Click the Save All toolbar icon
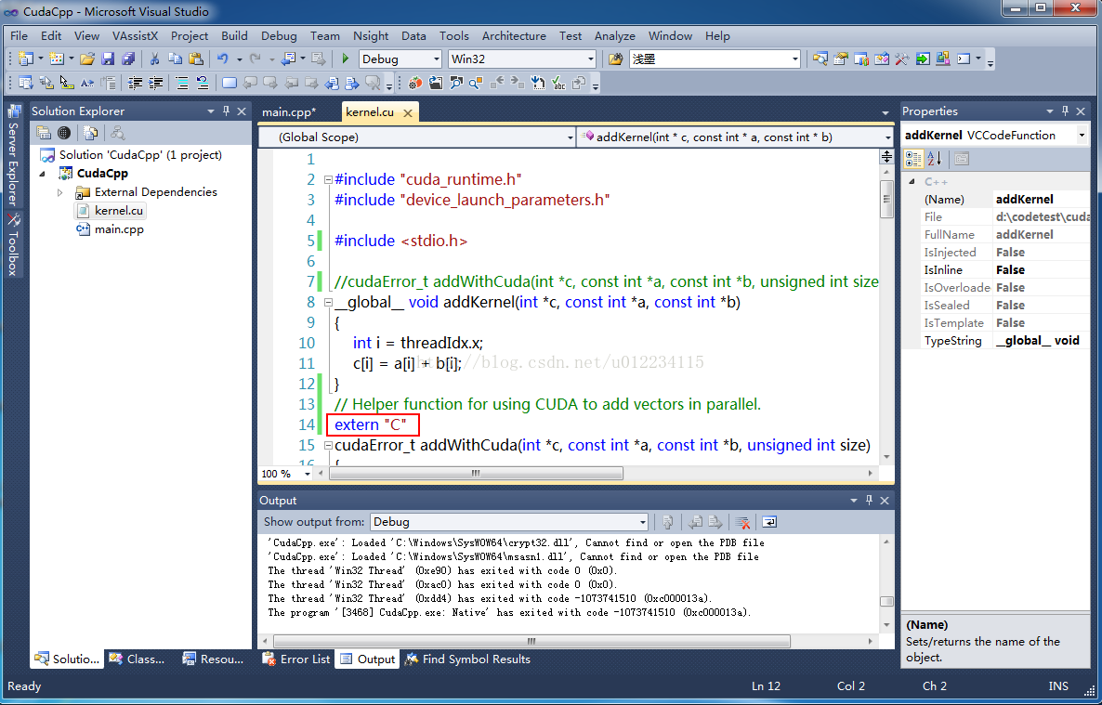Viewport: 1102px width, 705px height. pos(128,59)
